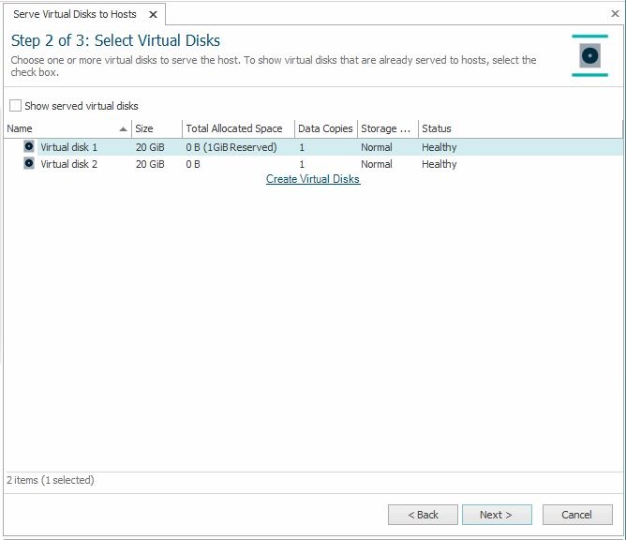This screenshot has height=540, width=626.
Task: Click Healthy status of Virtual disk 2
Action: 439,164
